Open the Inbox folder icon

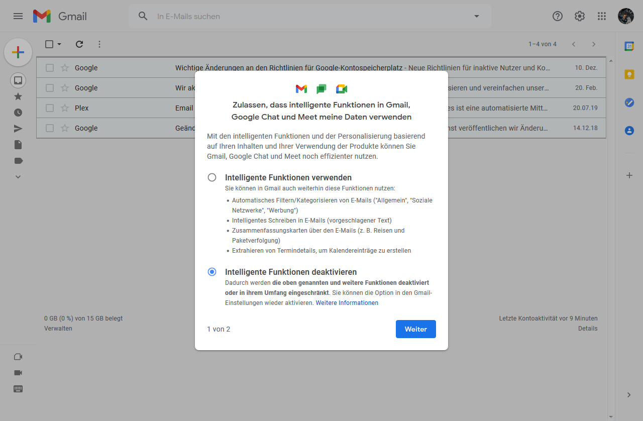click(x=18, y=80)
